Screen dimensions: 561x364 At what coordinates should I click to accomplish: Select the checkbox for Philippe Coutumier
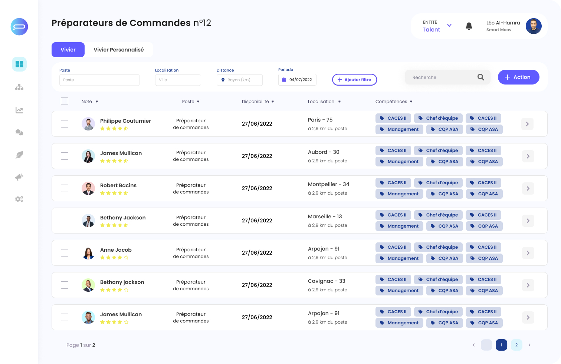[65, 124]
